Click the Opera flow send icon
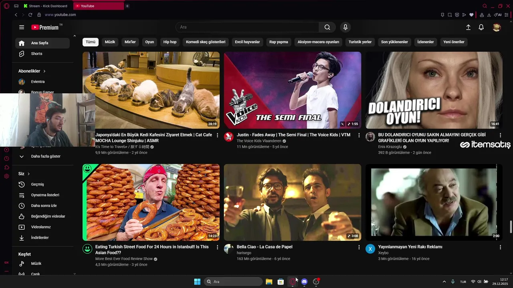The width and height of the screenshot is (513, 288). pyautogui.click(x=464, y=15)
